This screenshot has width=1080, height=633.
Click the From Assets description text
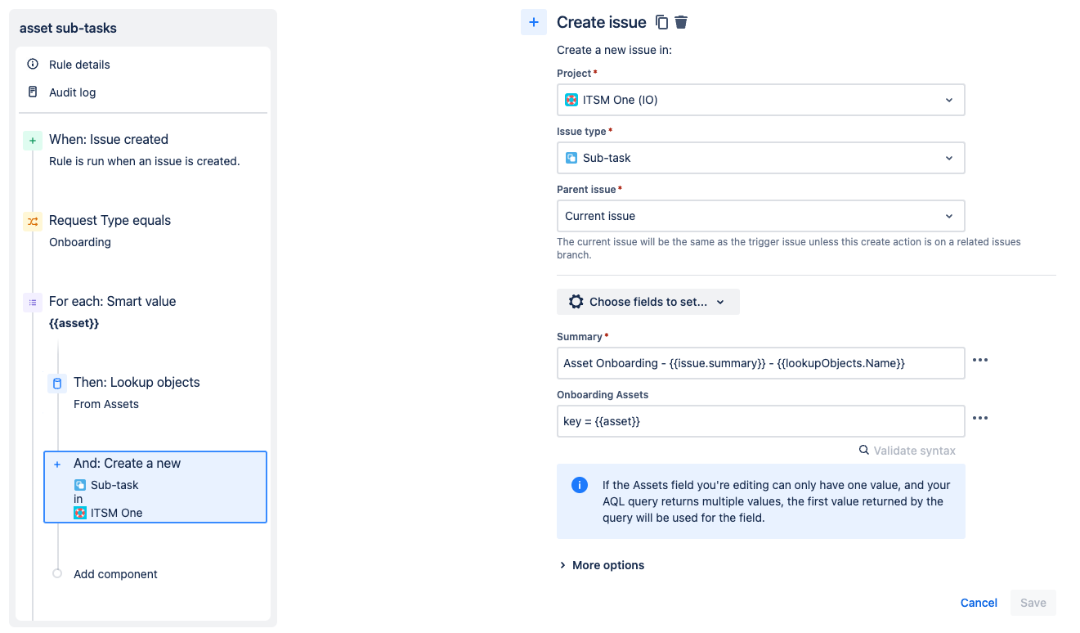click(106, 404)
